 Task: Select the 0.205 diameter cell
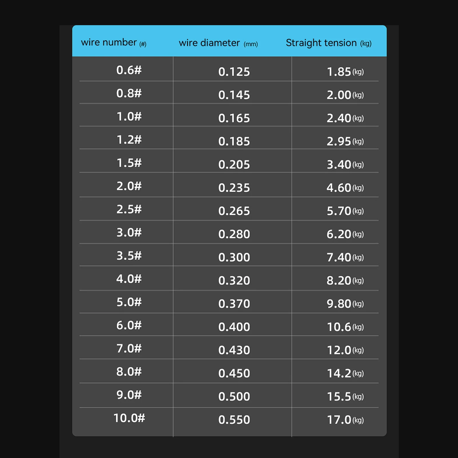pos(234,164)
